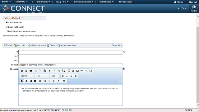Open the HCM Systems breadcrumb menu
The height and width of the screenshot is (112, 199).
(43, 2)
